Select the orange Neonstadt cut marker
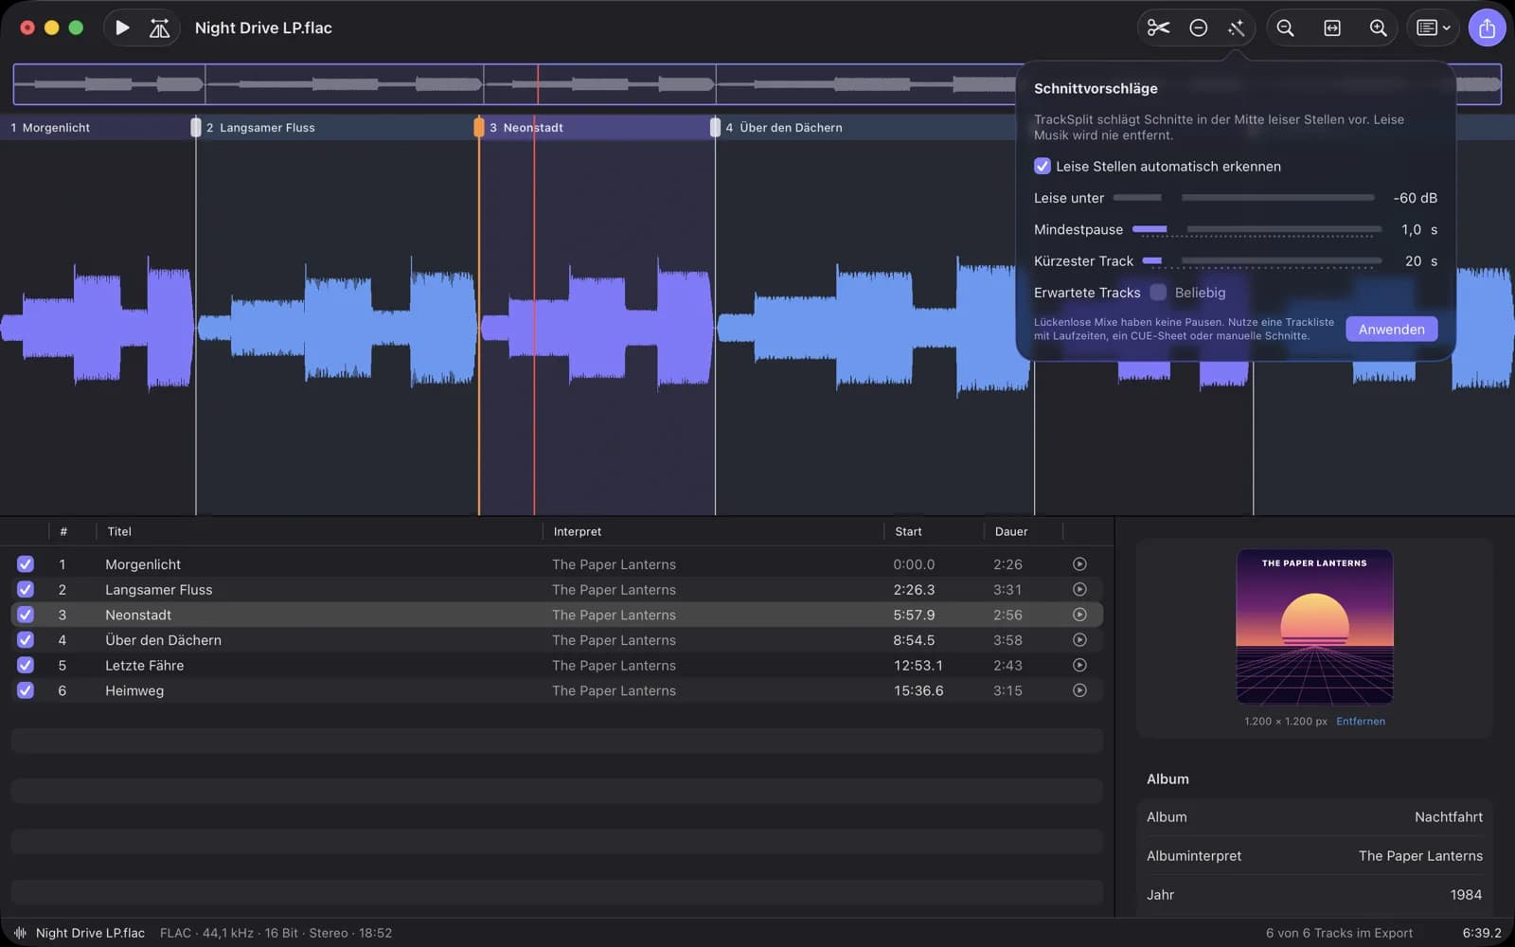 pyautogui.click(x=479, y=127)
